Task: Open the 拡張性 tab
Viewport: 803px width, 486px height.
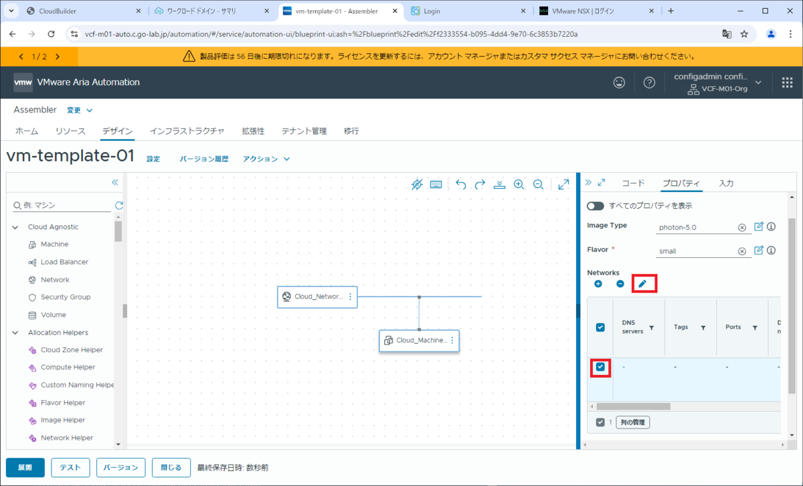Action: [253, 131]
